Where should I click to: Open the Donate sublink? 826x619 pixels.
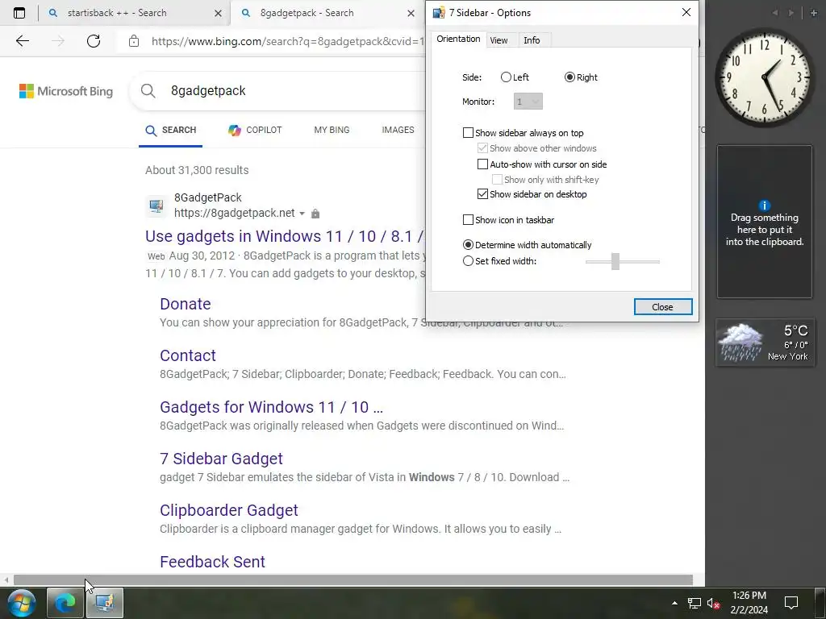[186, 304]
